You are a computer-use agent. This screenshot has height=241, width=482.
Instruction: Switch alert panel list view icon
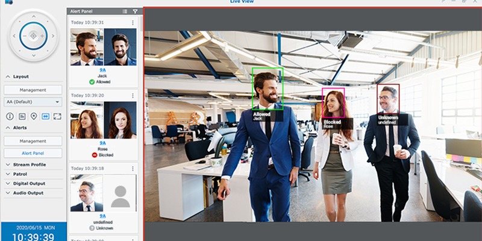tap(125, 11)
